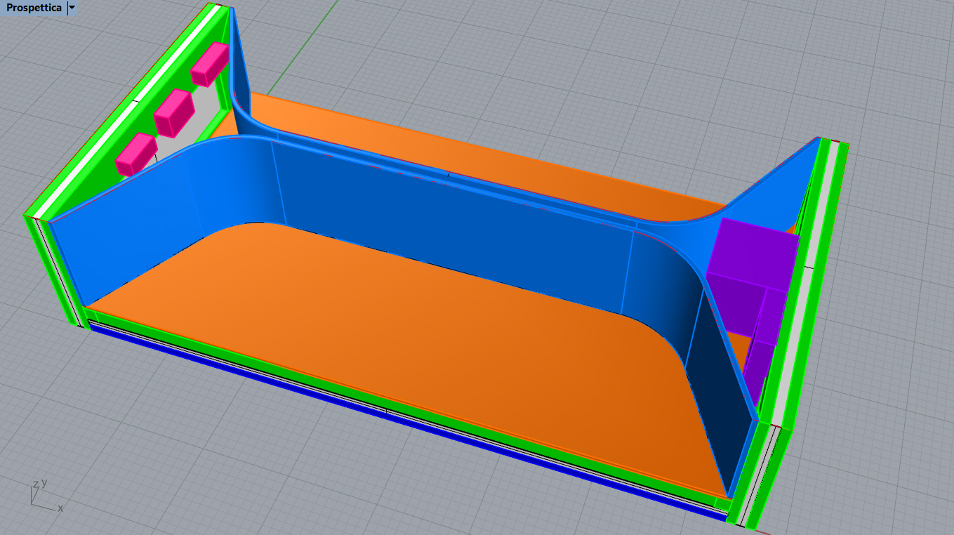Select the dark blue strip along the base

point(407,422)
